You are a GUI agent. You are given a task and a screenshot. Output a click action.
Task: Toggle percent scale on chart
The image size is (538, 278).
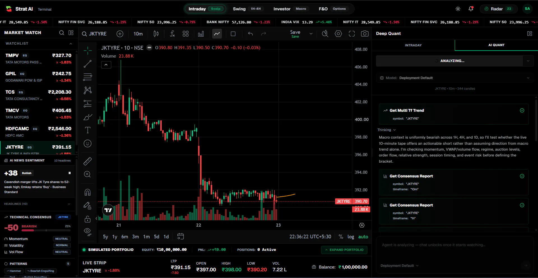(x=341, y=237)
